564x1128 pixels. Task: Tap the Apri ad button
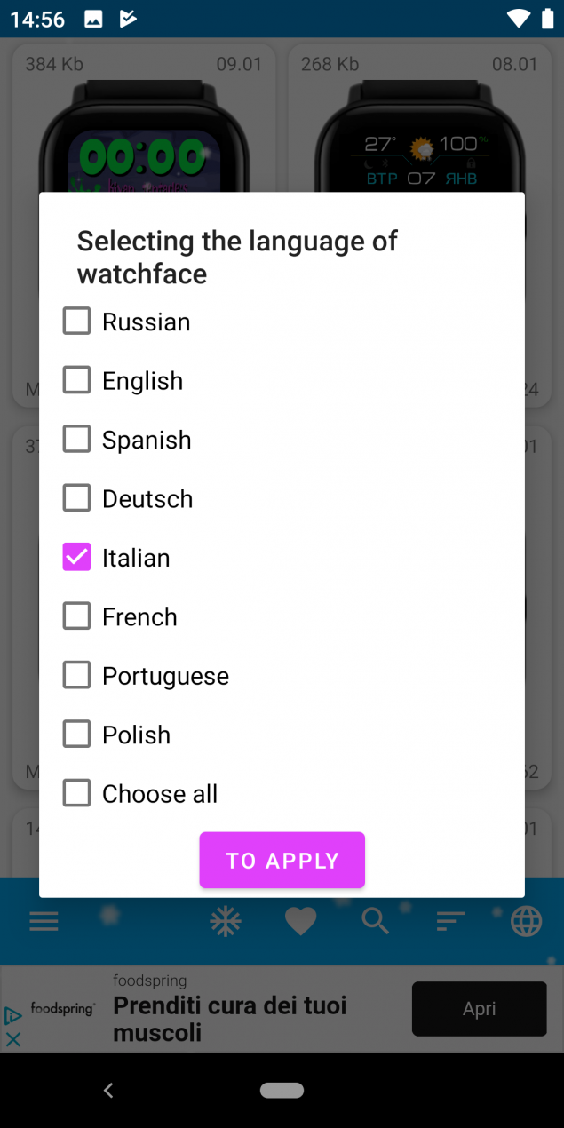coord(479,1009)
